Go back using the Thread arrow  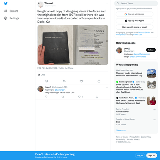click(39, 3)
